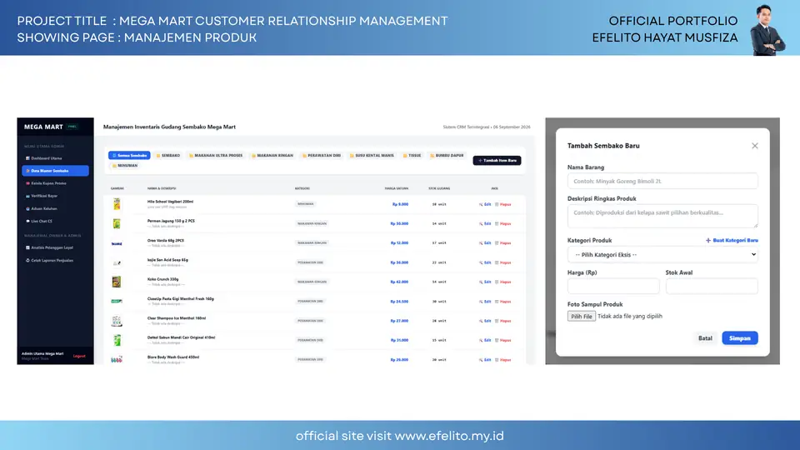Image resolution: width=800 pixels, height=450 pixels.
Task: Click the red Logout link
Action: (79, 356)
